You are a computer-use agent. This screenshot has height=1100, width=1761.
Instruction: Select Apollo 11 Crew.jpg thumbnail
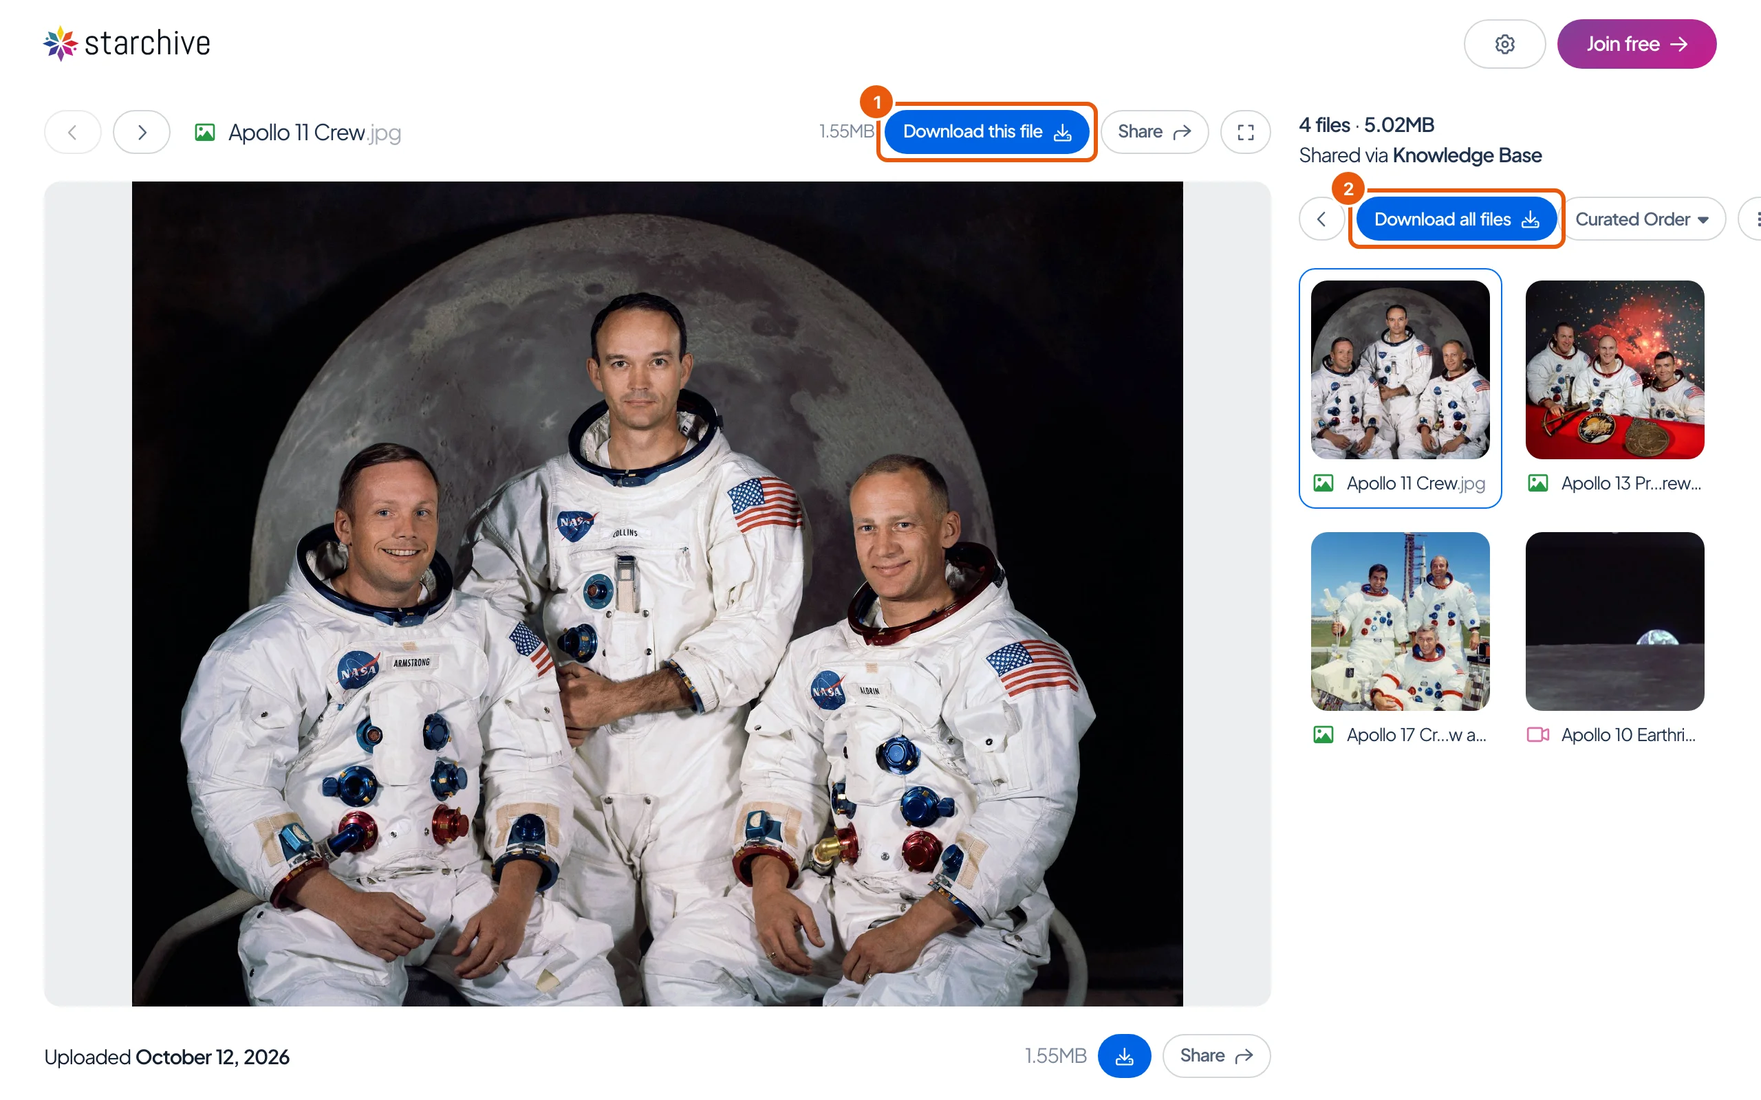pyautogui.click(x=1400, y=370)
